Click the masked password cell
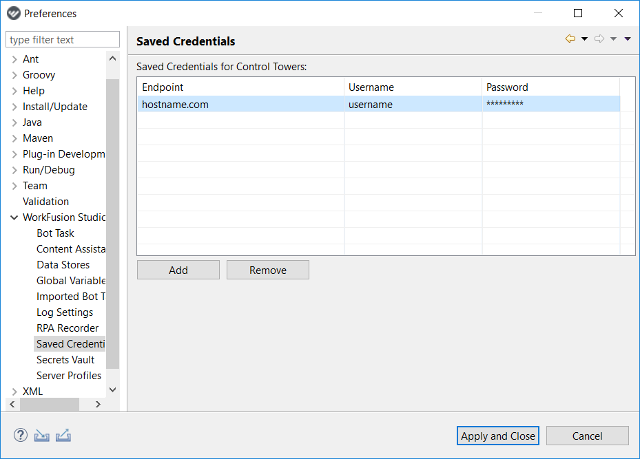Image resolution: width=640 pixels, height=459 pixels. pos(551,105)
